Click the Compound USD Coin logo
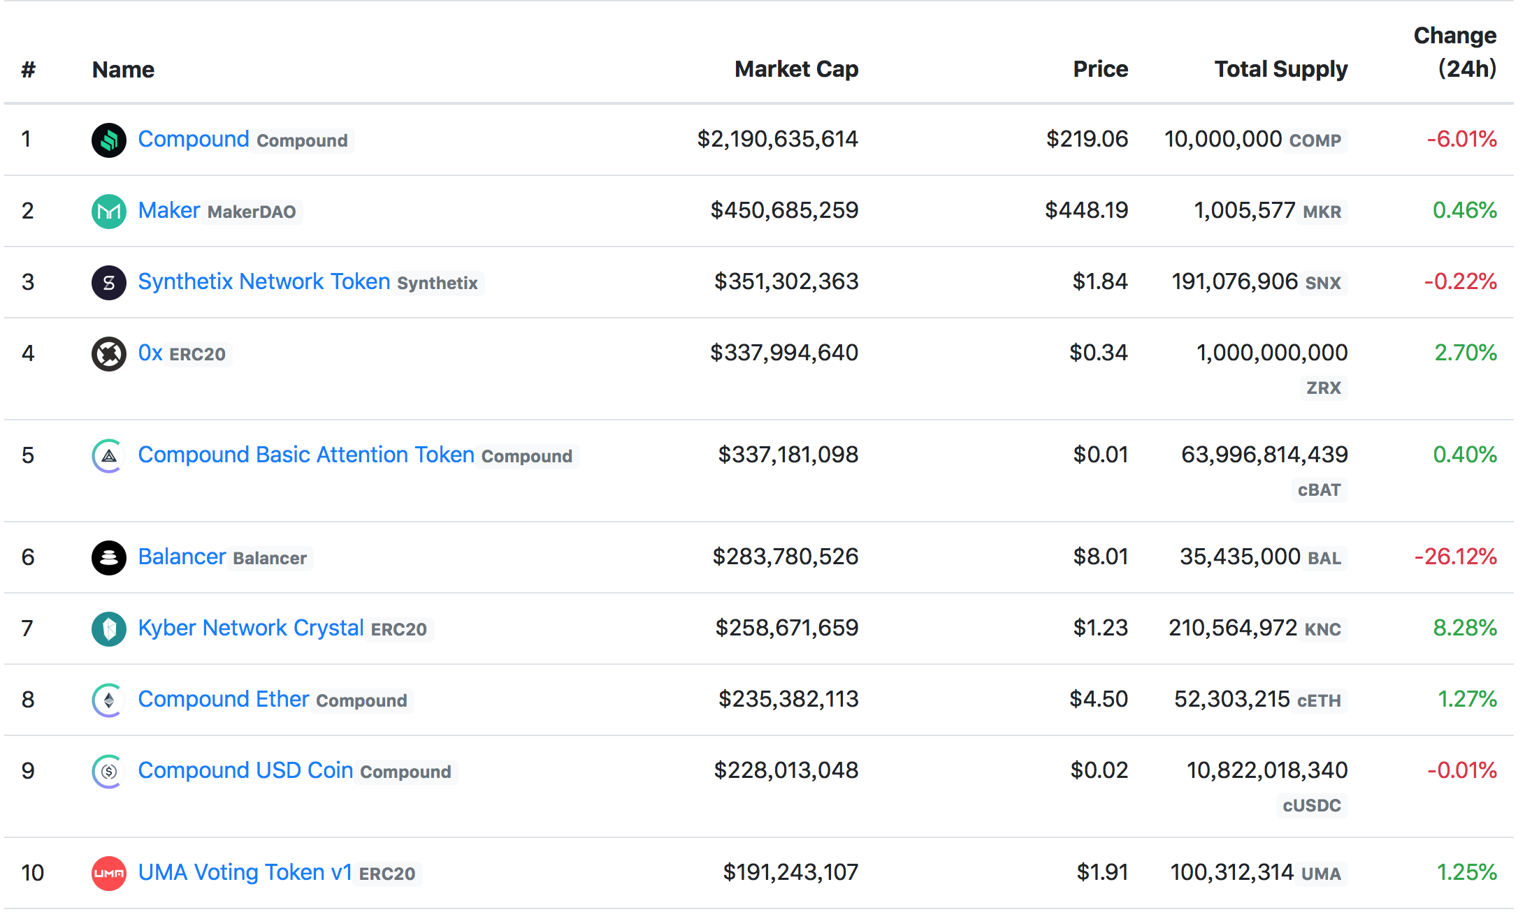 109,771
